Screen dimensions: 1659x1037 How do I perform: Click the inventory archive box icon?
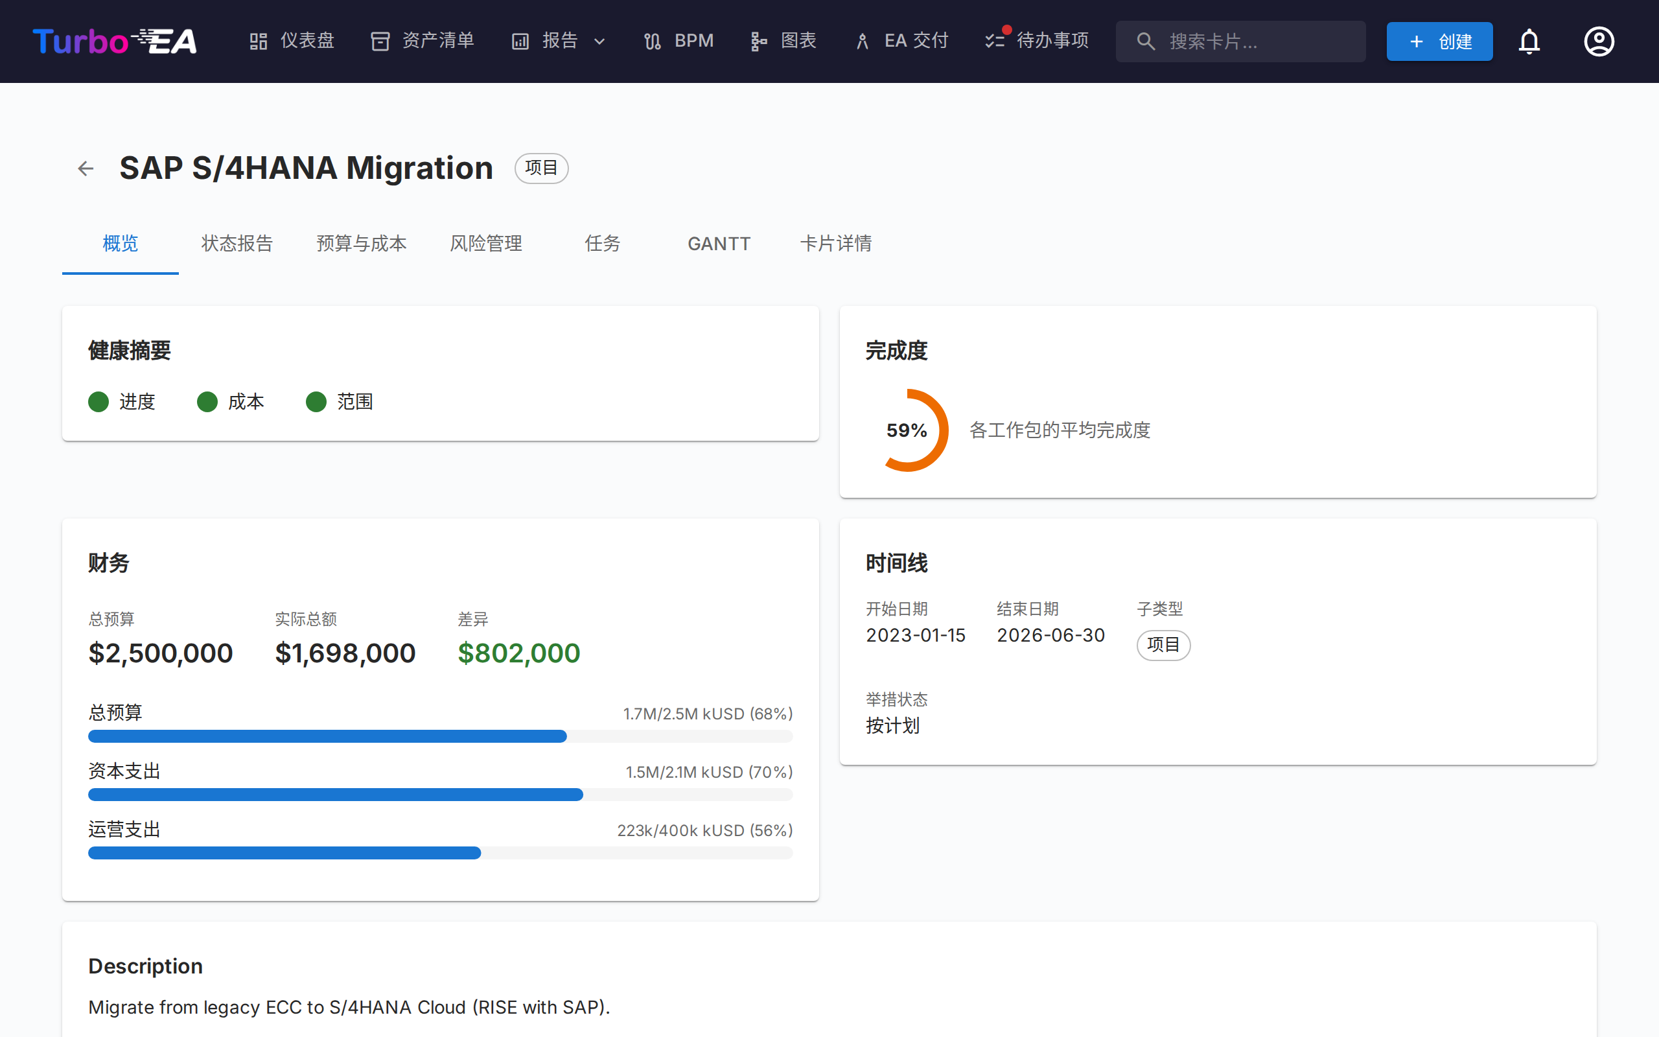tap(380, 41)
